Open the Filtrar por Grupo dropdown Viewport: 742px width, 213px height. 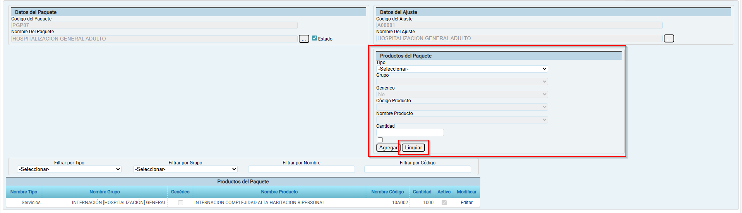click(x=185, y=169)
